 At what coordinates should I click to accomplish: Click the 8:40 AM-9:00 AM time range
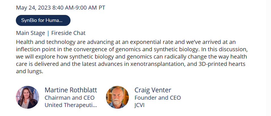click(74, 8)
